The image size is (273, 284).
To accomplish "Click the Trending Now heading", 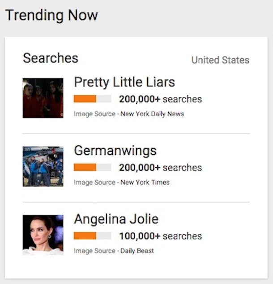I will pyautogui.click(x=51, y=15).
